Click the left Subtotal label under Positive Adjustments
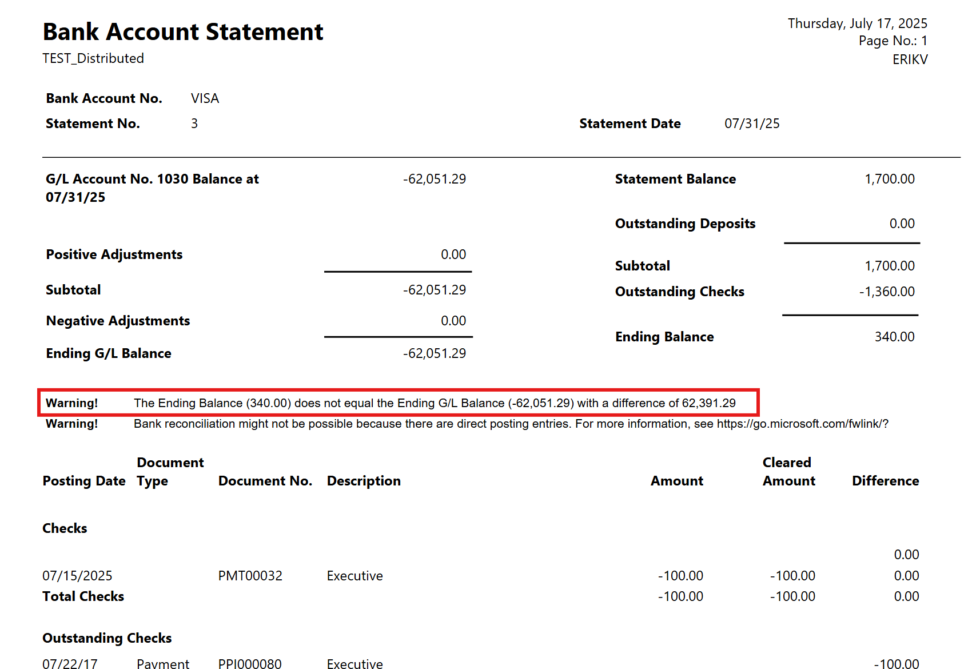980x669 pixels. [x=73, y=290]
